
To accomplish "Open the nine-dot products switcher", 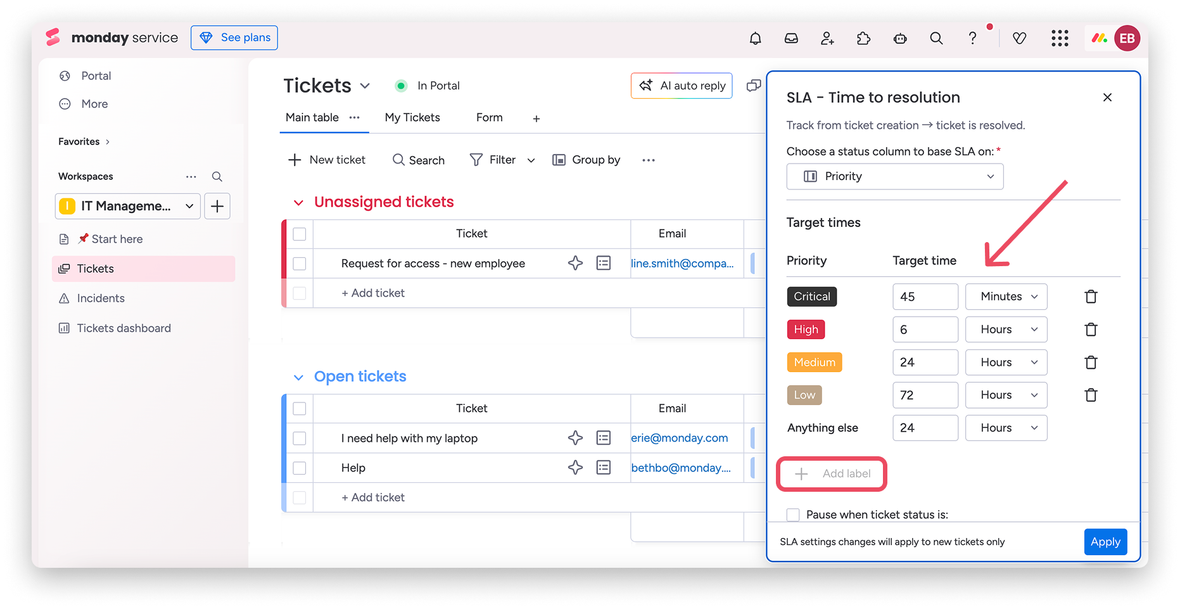I will point(1060,38).
